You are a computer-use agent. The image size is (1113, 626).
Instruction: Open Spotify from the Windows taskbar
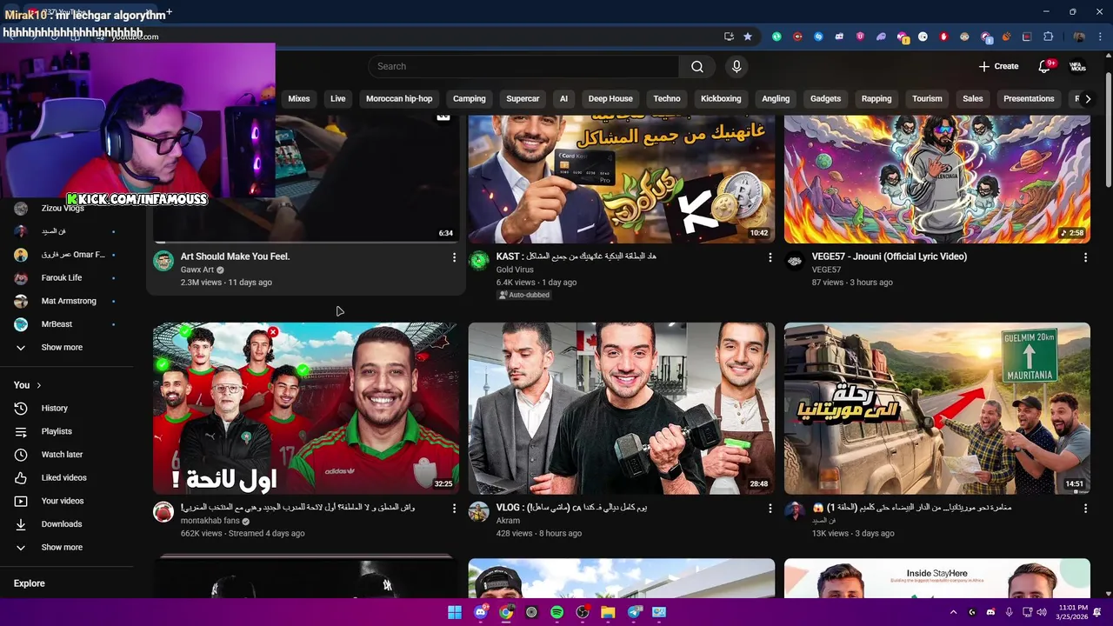556,612
